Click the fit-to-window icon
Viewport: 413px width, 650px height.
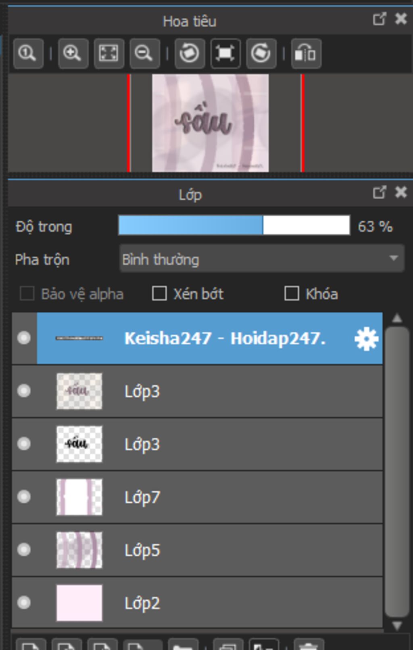pos(108,53)
